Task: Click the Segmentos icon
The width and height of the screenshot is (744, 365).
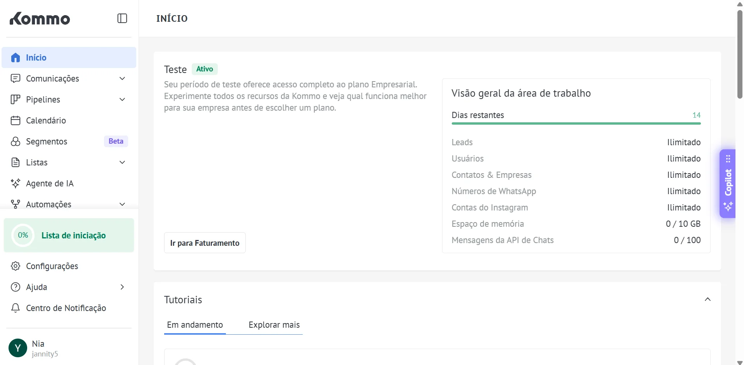Action: [16, 141]
